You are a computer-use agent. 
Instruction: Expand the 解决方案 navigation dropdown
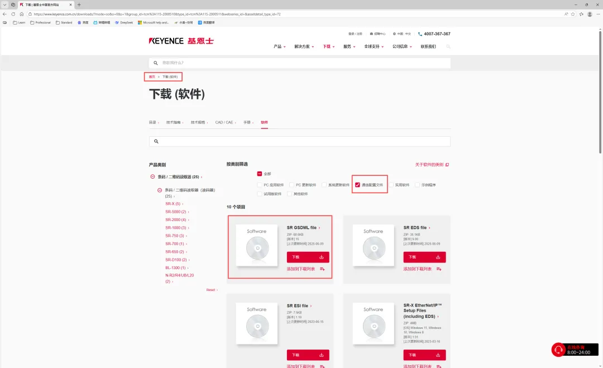(x=304, y=46)
